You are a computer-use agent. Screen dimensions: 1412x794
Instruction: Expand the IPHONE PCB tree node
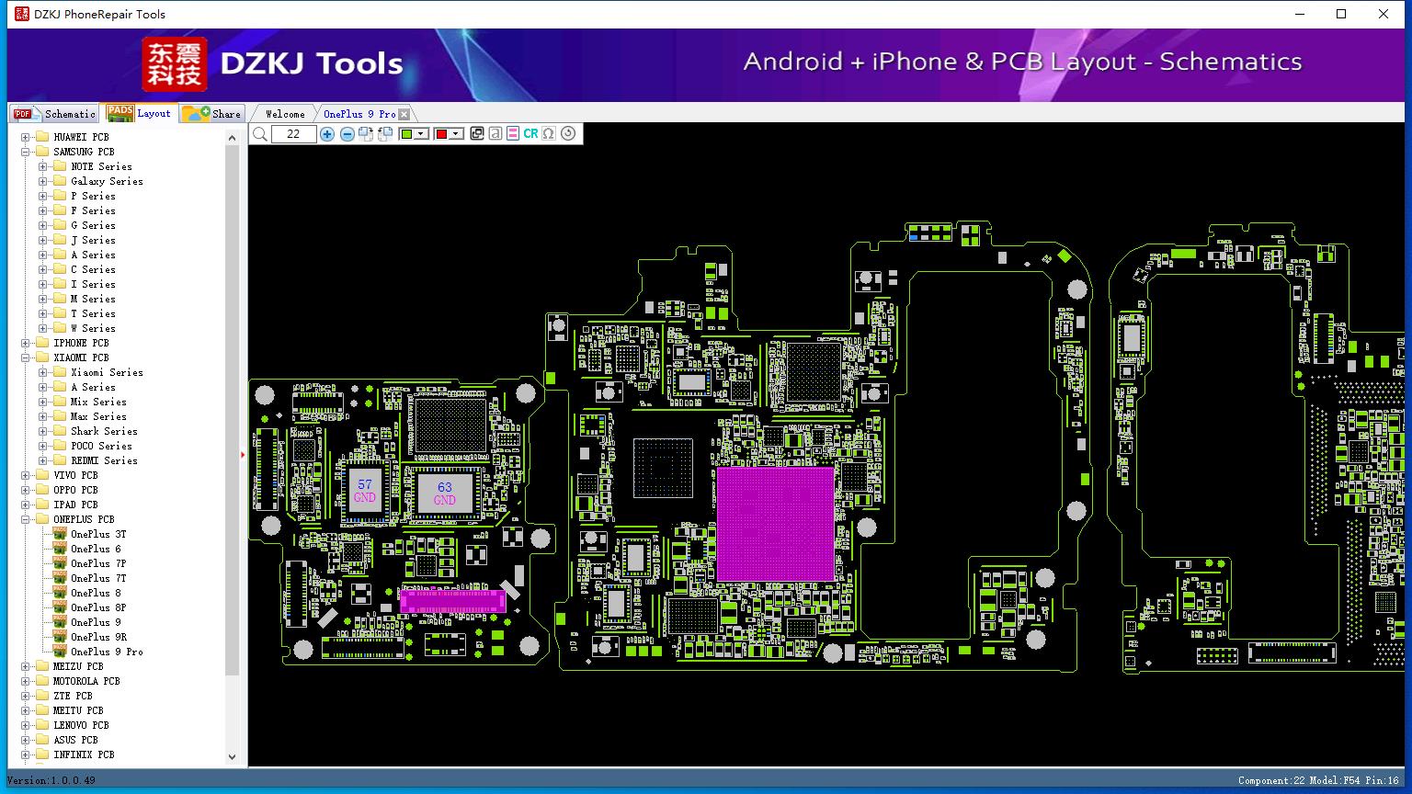pyautogui.click(x=25, y=343)
